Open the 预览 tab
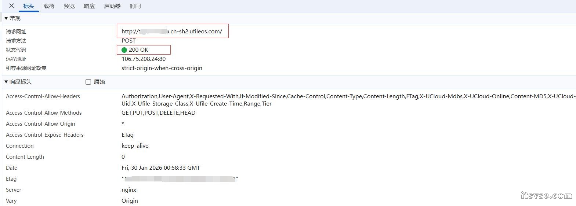576x206 pixels. click(69, 6)
